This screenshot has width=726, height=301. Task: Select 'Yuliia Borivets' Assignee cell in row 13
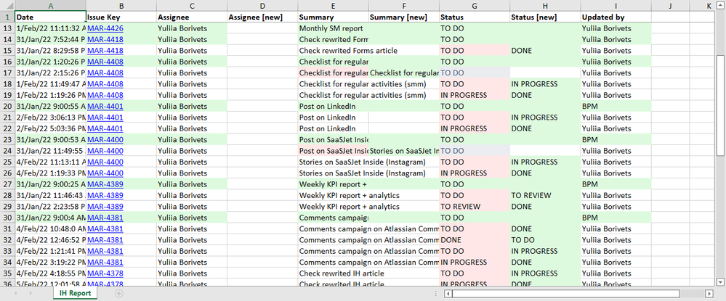click(192, 28)
